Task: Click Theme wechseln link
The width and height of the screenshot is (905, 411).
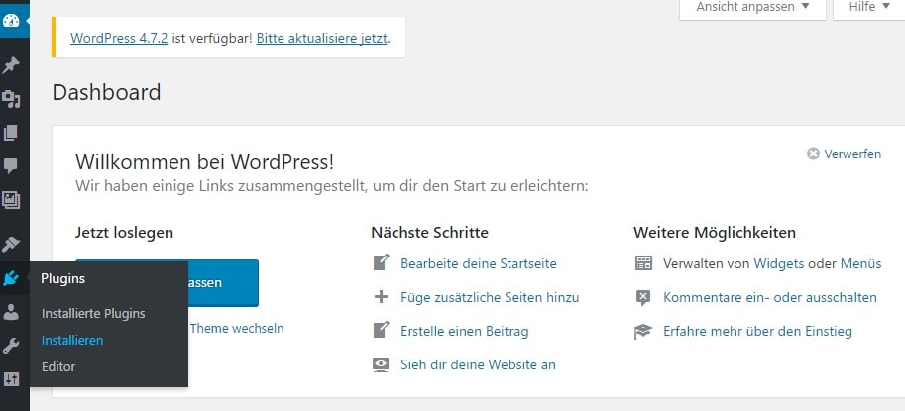Action: pos(237,329)
